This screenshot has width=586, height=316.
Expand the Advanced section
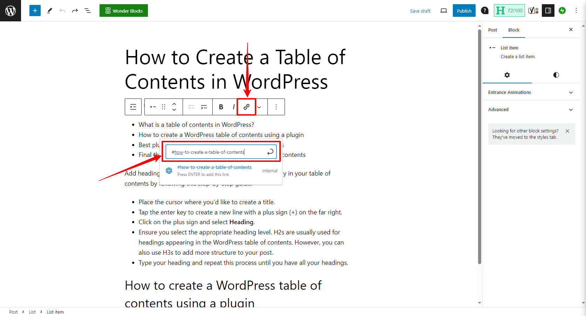point(532,109)
